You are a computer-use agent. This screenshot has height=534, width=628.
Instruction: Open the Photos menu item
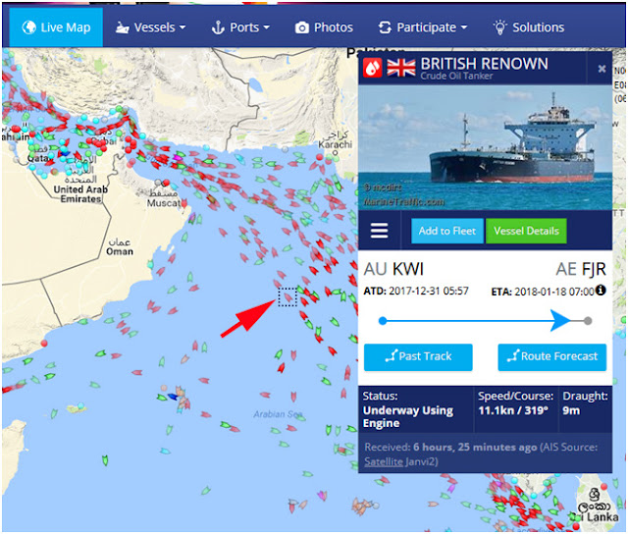pyautogui.click(x=324, y=27)
